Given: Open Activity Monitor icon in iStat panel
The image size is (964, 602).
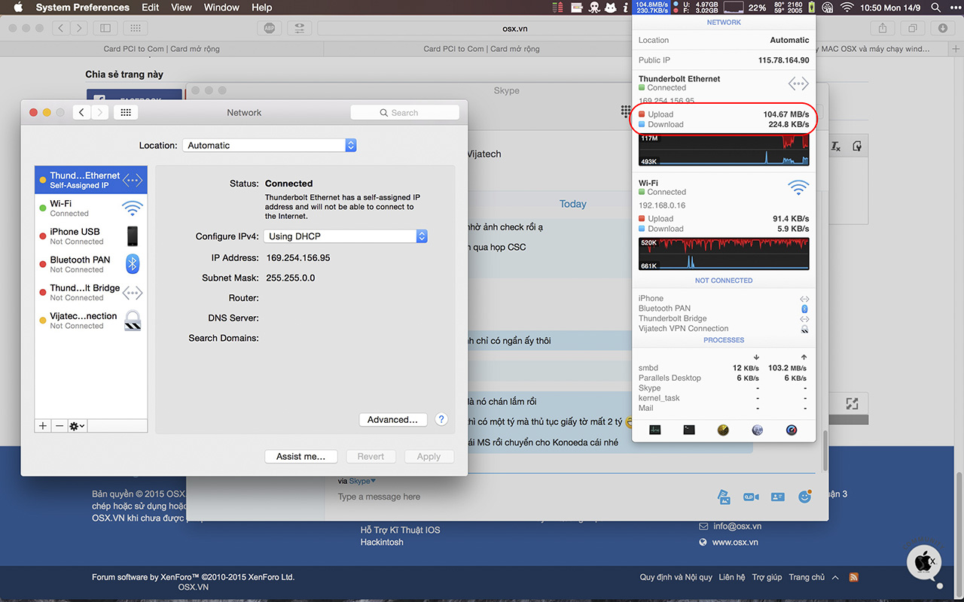Looking at the screenshot, I should [x=655, y=430].
